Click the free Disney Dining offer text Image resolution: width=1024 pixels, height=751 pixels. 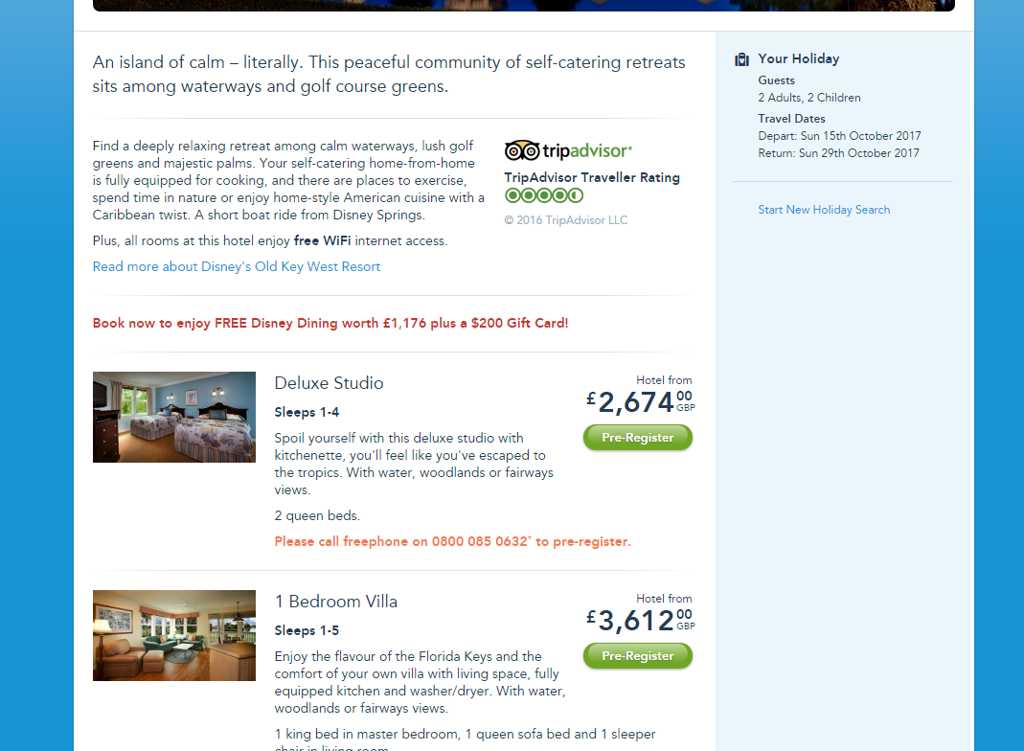330,323
